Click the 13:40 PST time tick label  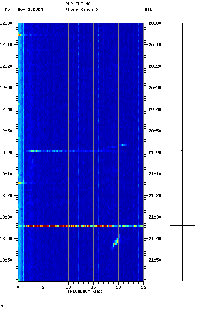6,239
